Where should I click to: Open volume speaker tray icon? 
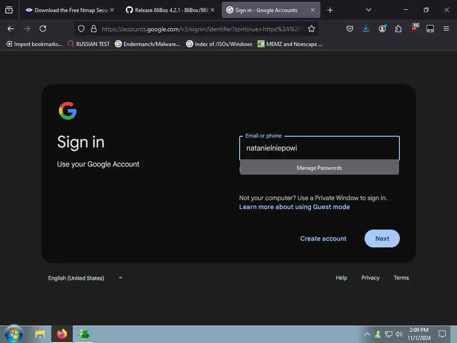[399, 334]
